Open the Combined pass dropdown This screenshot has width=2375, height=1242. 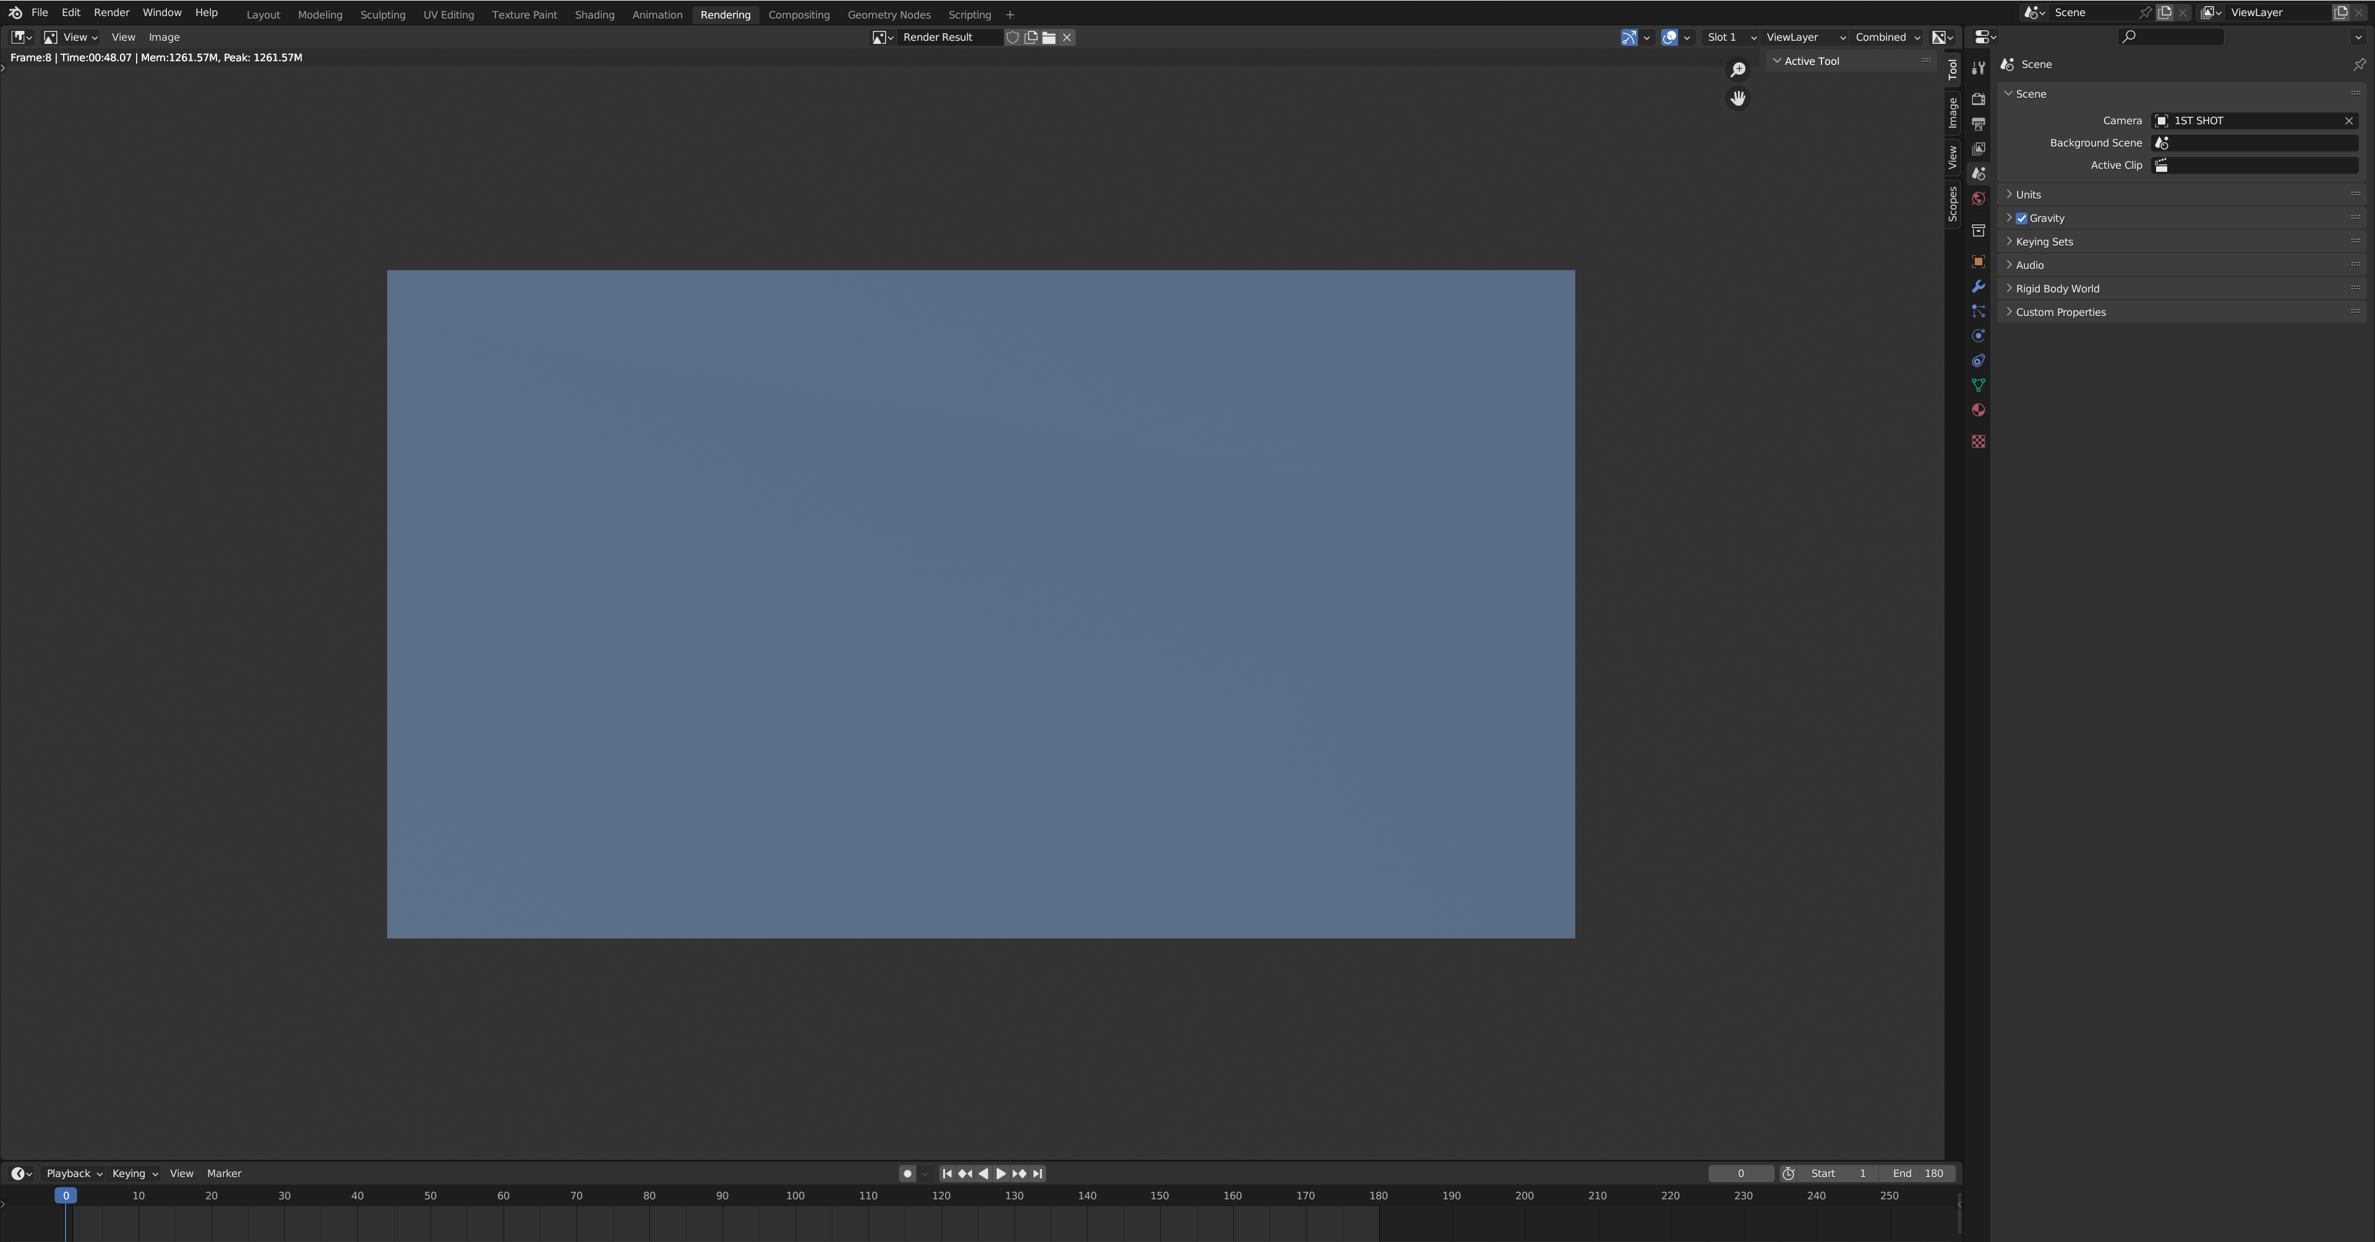pyautogui.click(x=1886, y=38)
